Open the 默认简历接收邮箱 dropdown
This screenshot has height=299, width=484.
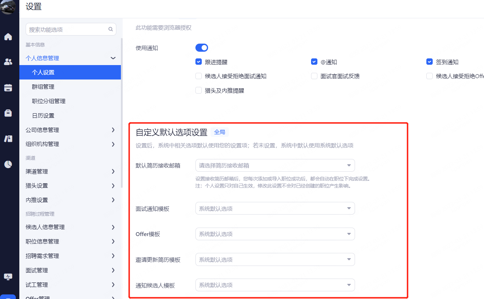pos(275,165)
